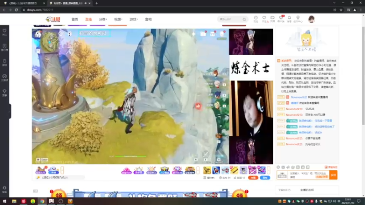This screenshot has height=205, width=365.
Task: Click the orange 充值 recharge button
Action: pyautogui.click(x=253, y=178)
